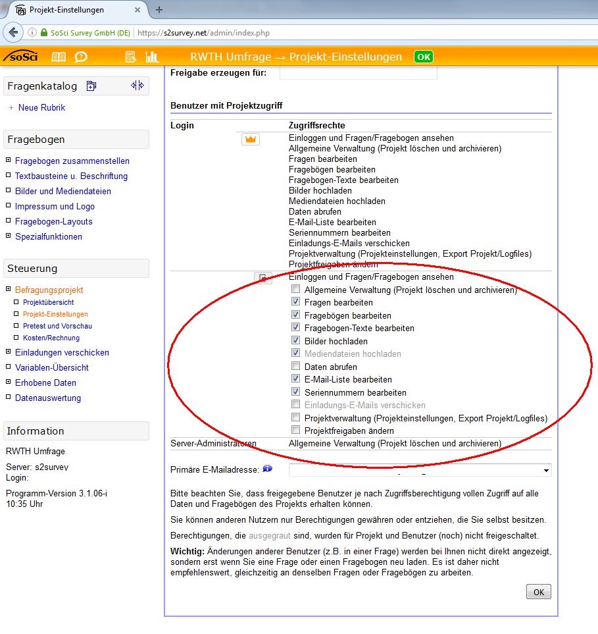Collapse the Befragungsprojekt tree node
This screenshot has height=634, width=598.
click(x=8, y=289)
